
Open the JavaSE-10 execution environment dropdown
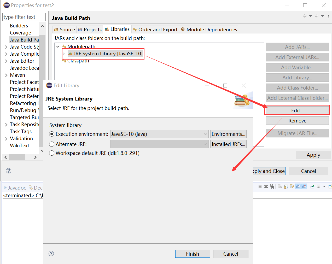coord(205,134)
